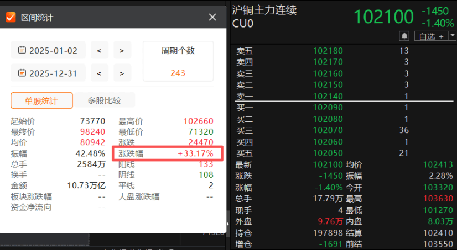The image size is (457, 250).
Task: Click calendar icon beside end date 2025-12-31
Action: [22, 73]
